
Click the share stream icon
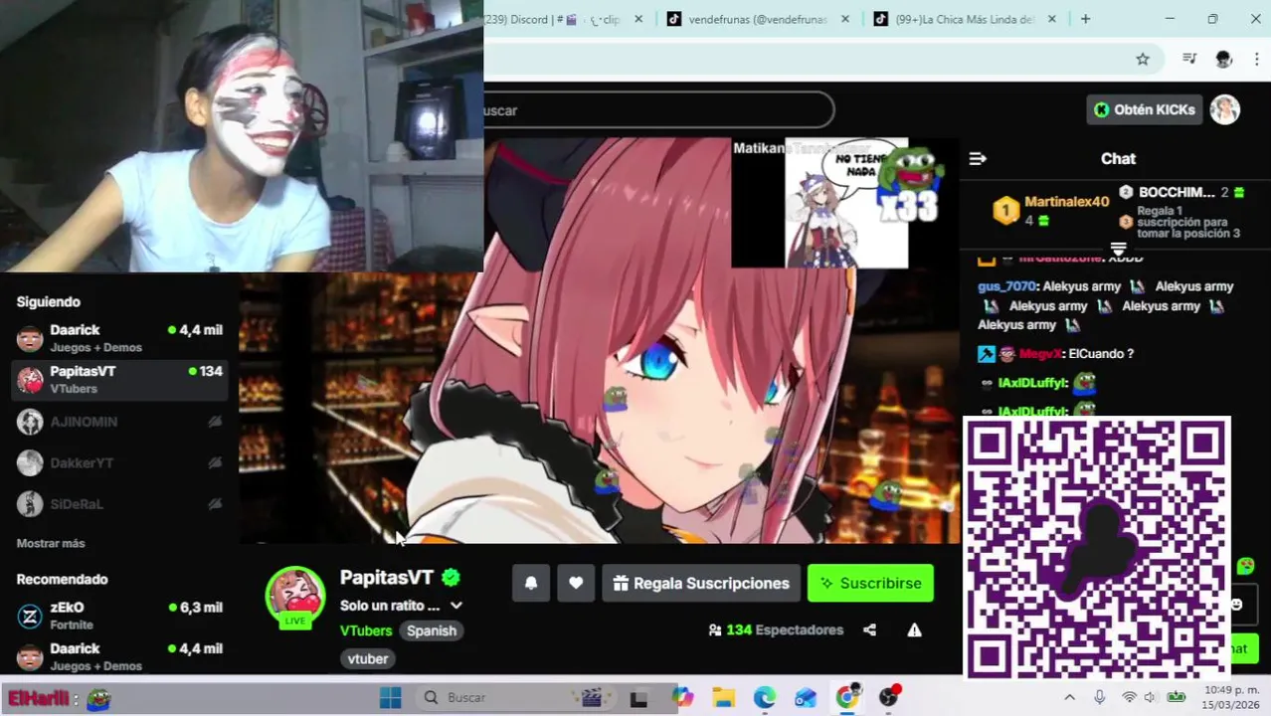pyautogui.click(x=869, y=629)
